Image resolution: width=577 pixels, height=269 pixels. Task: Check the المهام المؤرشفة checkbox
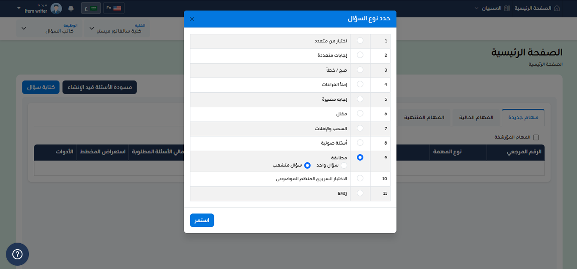coord(536,137)
